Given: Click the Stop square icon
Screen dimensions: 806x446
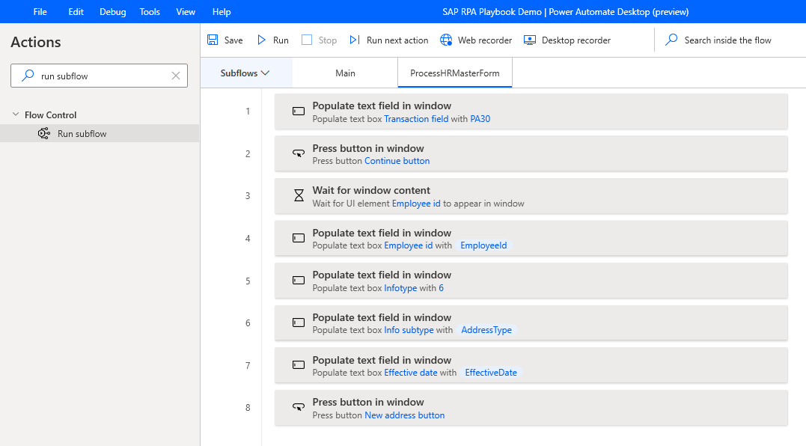Looking at the screenshot, I should (x=307, y=40).
